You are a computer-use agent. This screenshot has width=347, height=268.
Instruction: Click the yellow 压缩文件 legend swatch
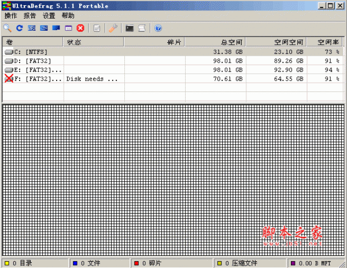coord(219,263)
